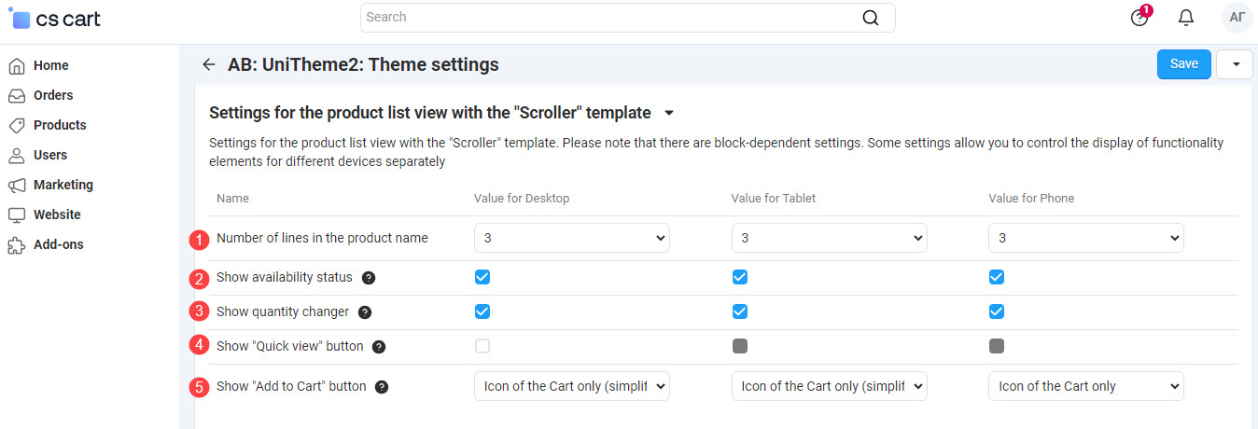Click the search magnifier icon
1258x429 pixels.
[870, 18]
